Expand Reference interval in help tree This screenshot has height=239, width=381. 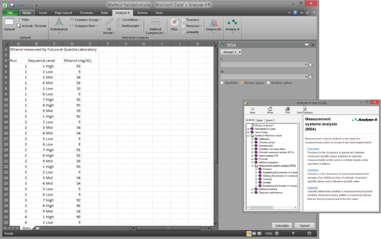(252, 189)
